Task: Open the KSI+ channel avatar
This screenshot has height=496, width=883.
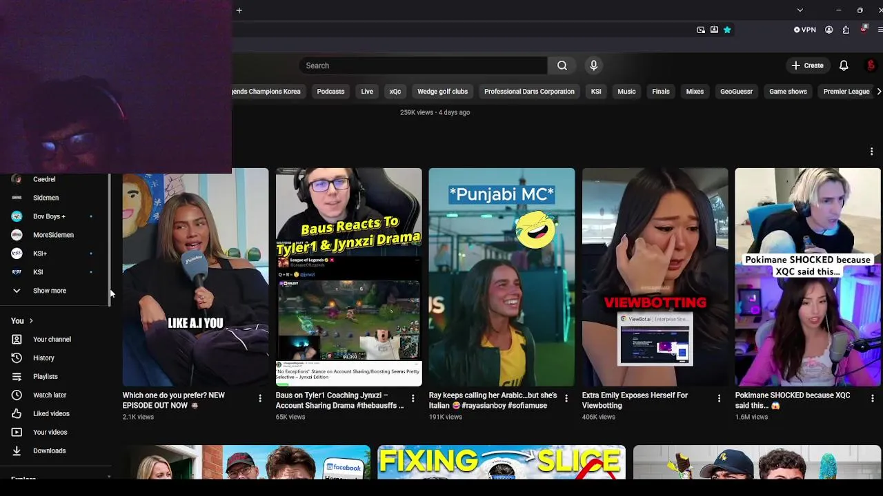Action: click(17, 254)
